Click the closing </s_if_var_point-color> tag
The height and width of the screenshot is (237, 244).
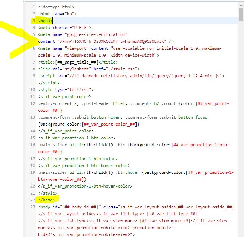(66, 131)
